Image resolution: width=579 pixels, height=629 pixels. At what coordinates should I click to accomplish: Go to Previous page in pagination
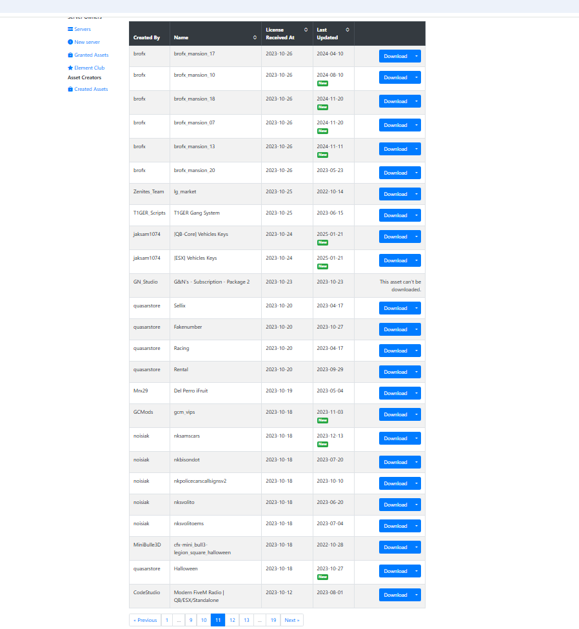tap(145, 620)
